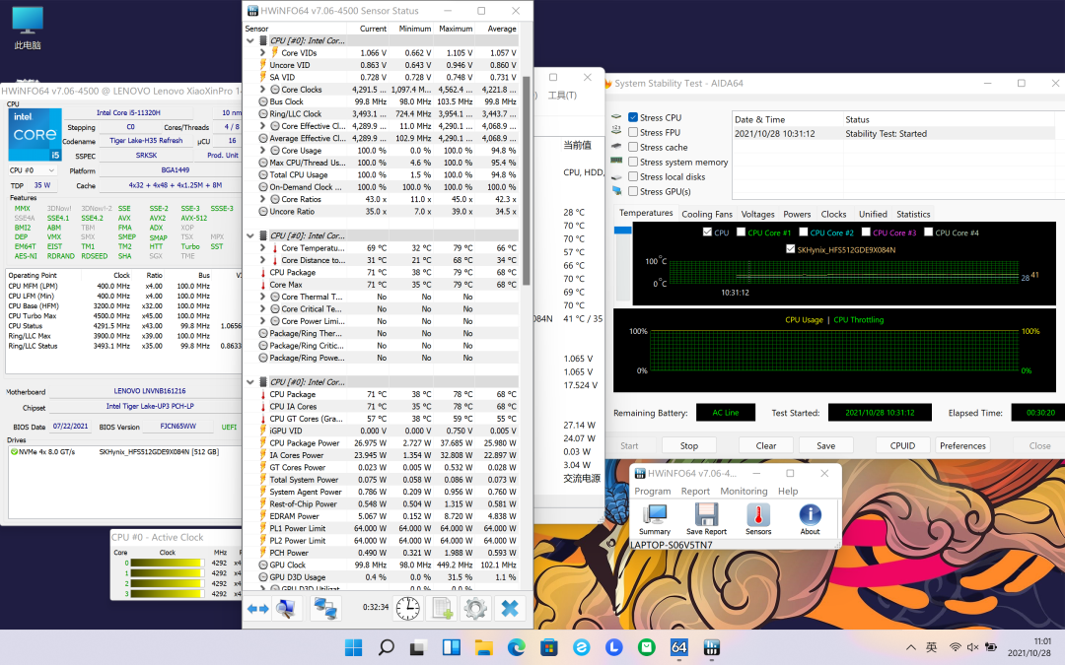
Task: Toggle the SKHynix drive graph checkbox
Action: [x=791, y=249]
